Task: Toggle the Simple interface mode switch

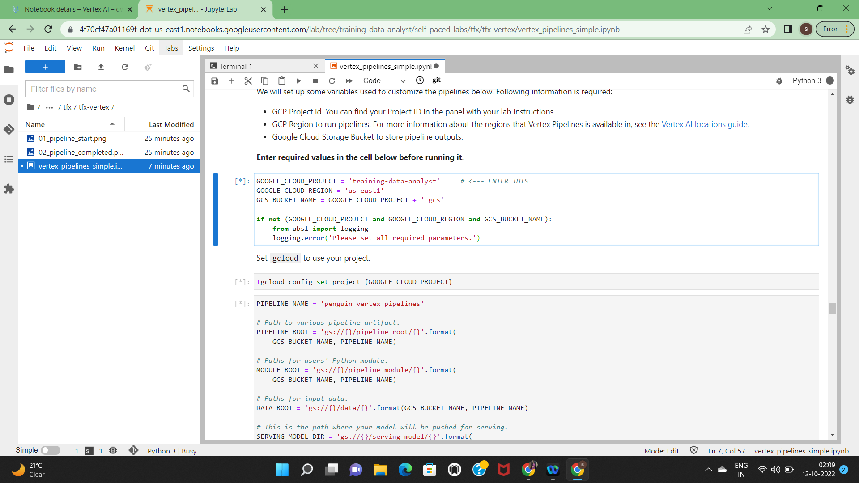Action: tap(50, 450)
